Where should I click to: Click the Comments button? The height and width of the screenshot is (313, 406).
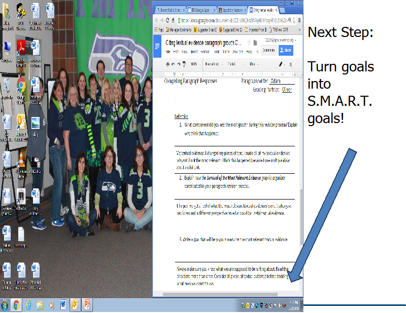(268, 50)
